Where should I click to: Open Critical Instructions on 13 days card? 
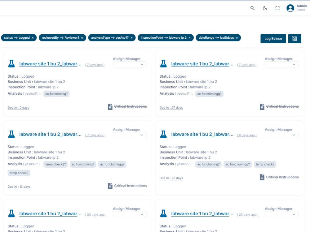(x=131, y=186)
